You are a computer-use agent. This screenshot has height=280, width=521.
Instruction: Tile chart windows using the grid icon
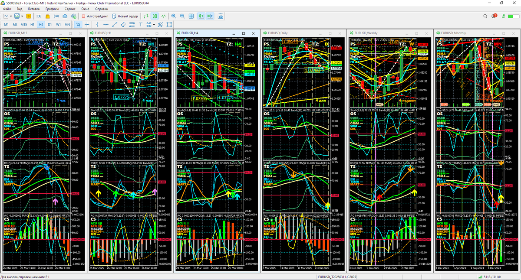point(191,16)
